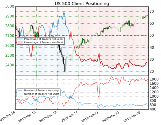Select the 2018-Nov-15 date label

[27, 117]
